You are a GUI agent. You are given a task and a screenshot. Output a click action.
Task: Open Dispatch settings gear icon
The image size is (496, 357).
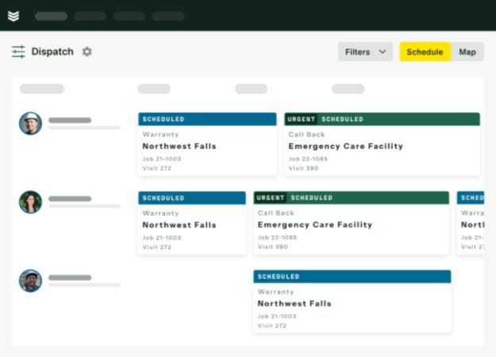(x=87, y=52)
